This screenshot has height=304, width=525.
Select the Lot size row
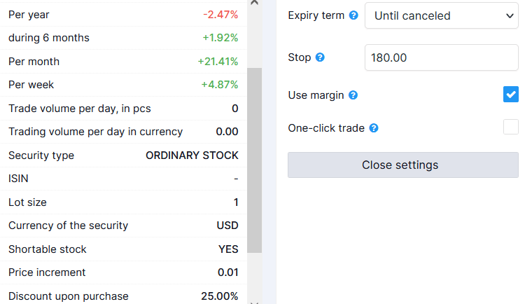click(x=123, y=202)
